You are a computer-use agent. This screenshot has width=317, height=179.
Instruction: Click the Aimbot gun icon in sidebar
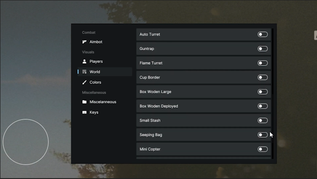tap(85, 42)
